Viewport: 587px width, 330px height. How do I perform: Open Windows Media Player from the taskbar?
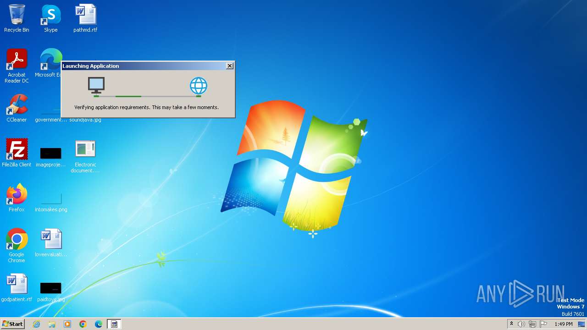pos(67,324)
